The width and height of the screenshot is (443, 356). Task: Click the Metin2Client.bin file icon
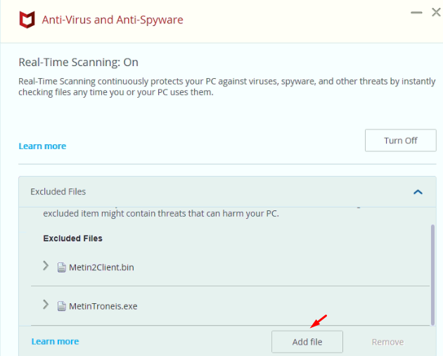(x=62, y=267)
